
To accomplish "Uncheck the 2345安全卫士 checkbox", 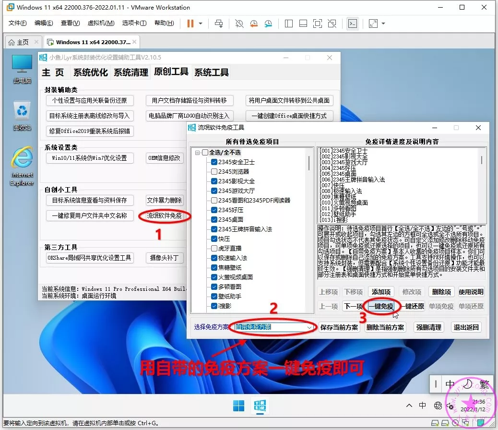I will (x=214, y=162).
